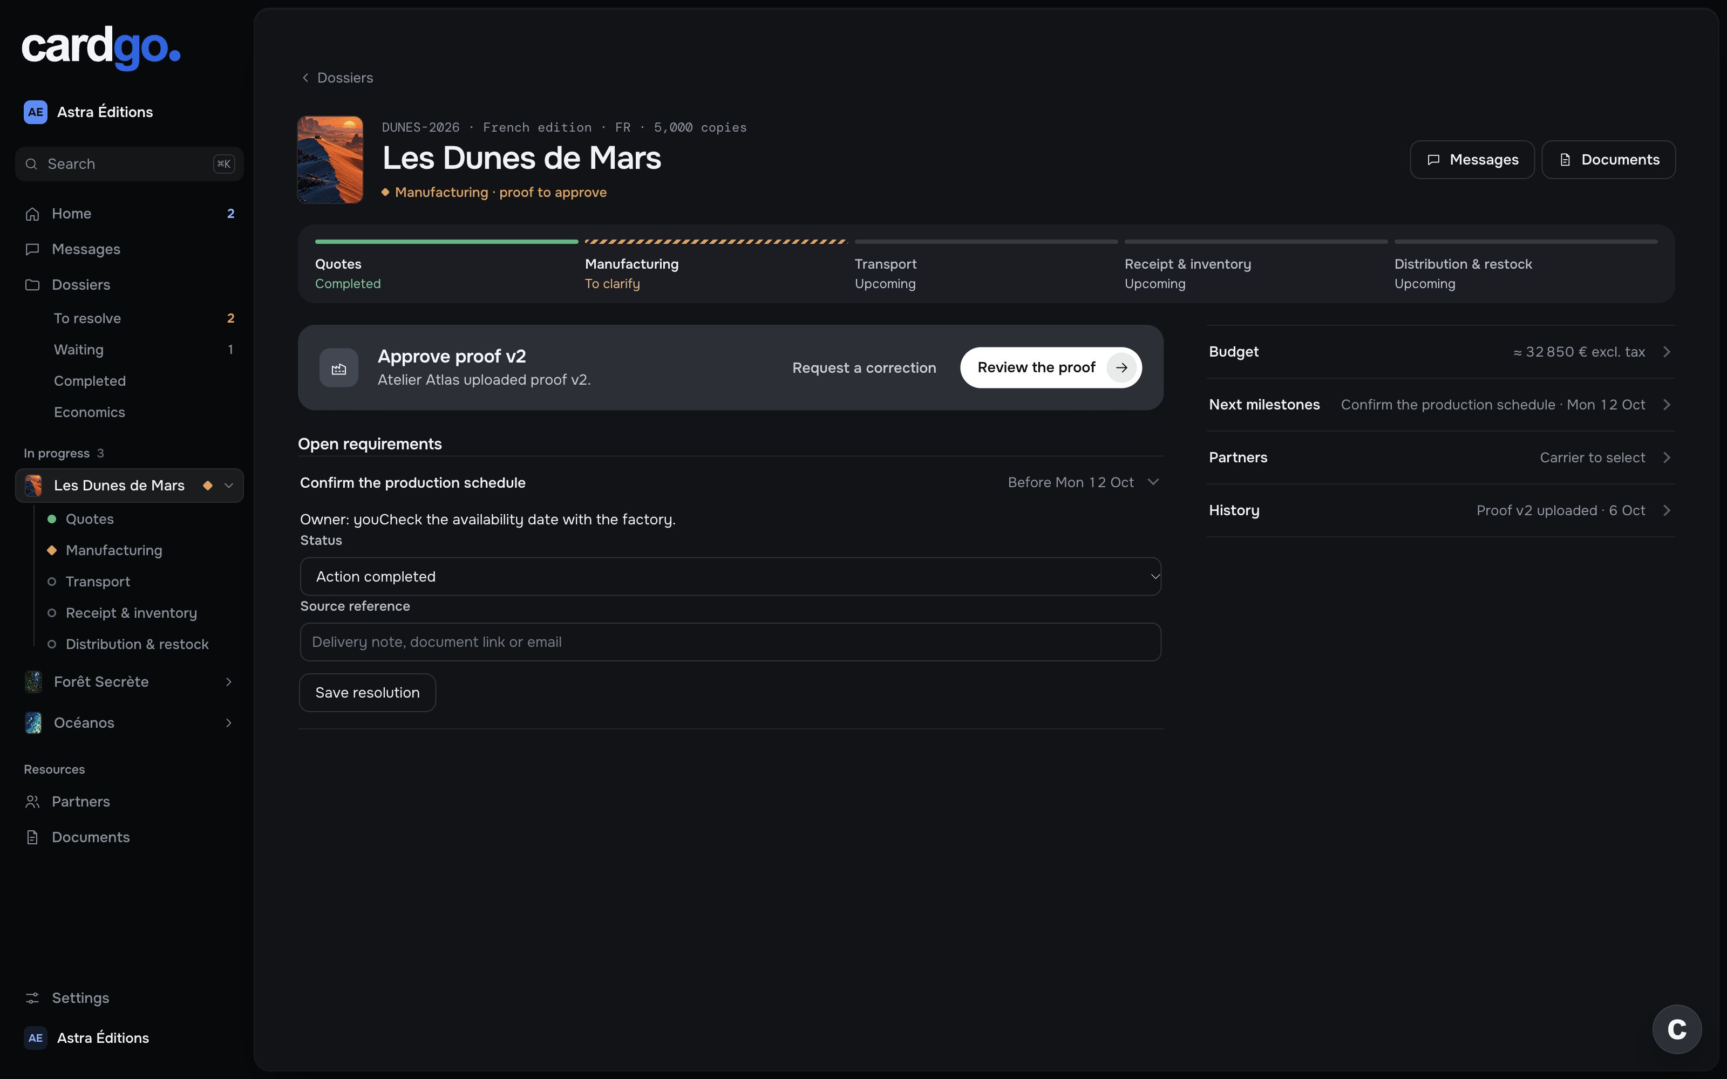Expand the Next milestones row
Image resolution: width=1727 pixels, height=1079 pixels.
(x=1441, y=405)
